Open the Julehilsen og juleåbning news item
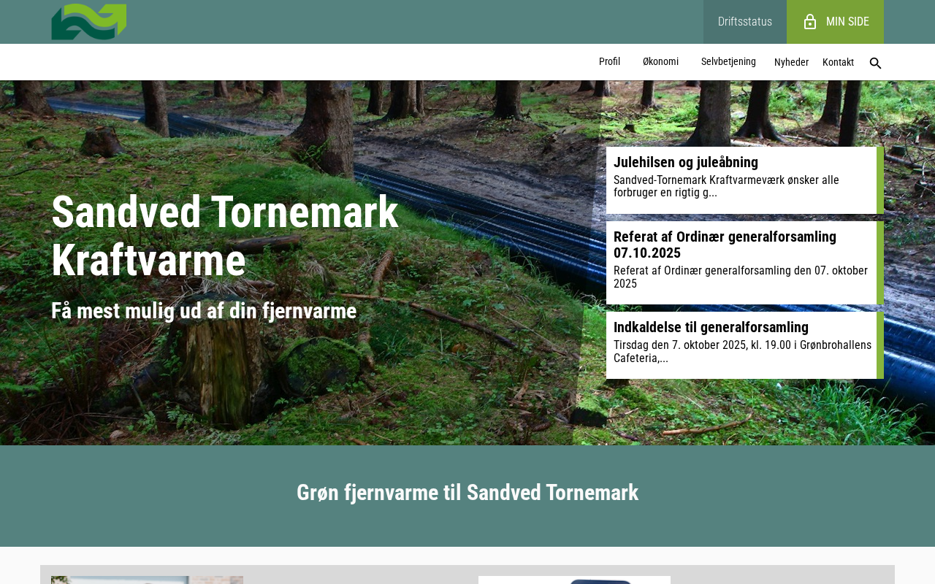Viewport: 935px width, 584px height. click(x=686, y=162)
